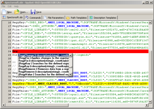Click line 23 calv32.dll File entry
Image resolution: width=154 pixels, height=109 pixels.
coord(80,48)
